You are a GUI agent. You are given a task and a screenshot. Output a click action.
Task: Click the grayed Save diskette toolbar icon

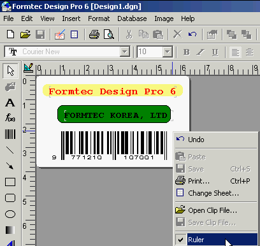point(40,34)
